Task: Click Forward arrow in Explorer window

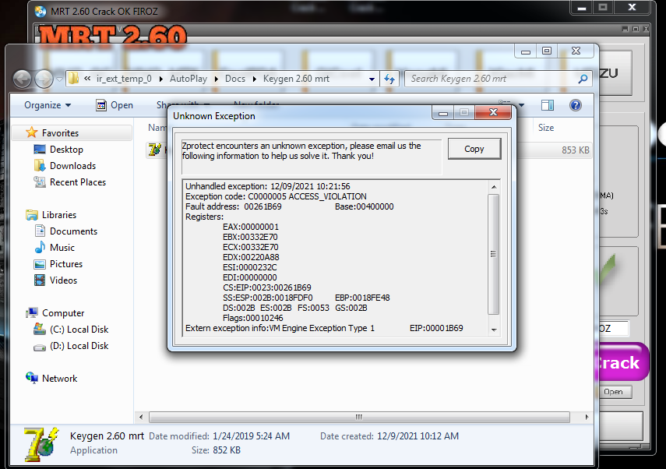Action: point(44,79)
